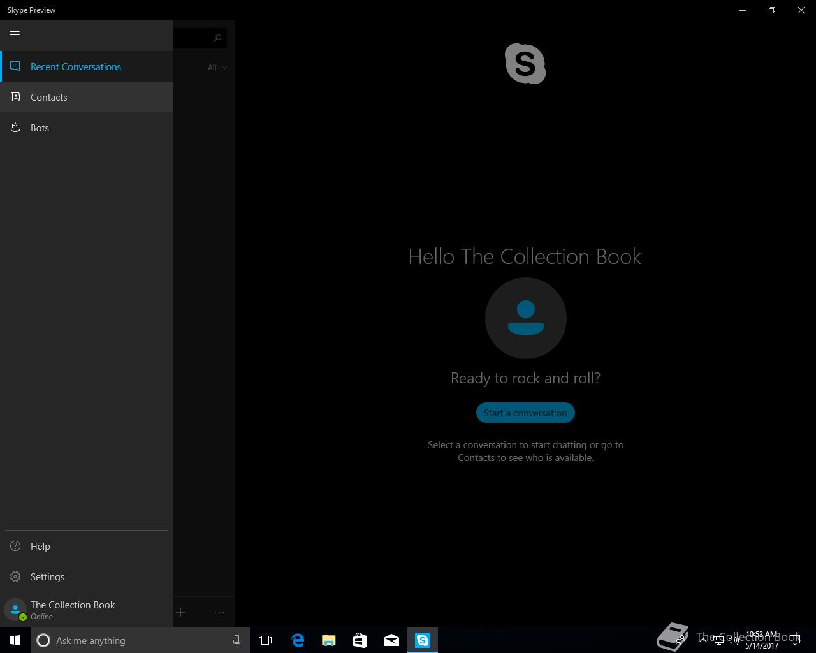816x653 pixels.
Task: Expand the All conversations filter dropdown
Action: click(x=217, y=67)
